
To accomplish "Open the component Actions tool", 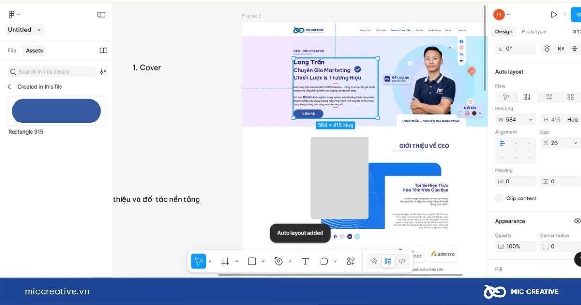I will pyautogui.click(x=351, y=261).
